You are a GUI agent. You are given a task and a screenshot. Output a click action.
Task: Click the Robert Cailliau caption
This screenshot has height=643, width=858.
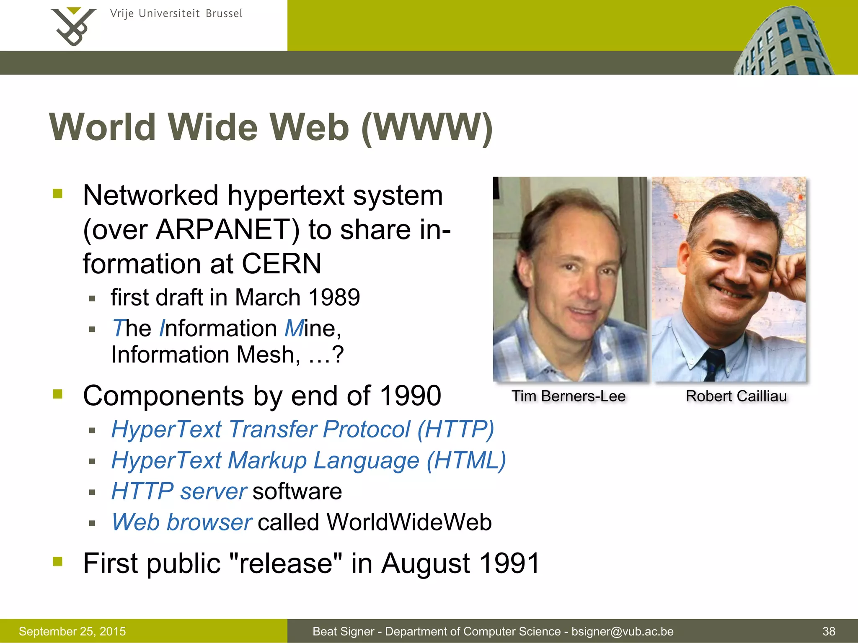736,396
